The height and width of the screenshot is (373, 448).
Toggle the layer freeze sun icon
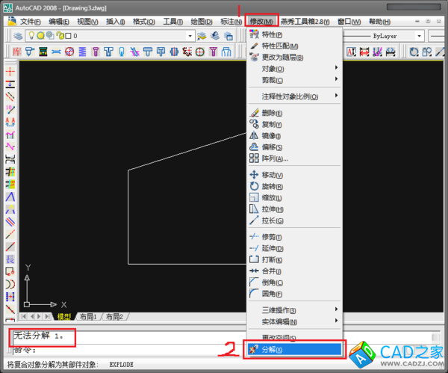40,36
